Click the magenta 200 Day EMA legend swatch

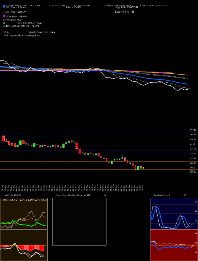4,16
